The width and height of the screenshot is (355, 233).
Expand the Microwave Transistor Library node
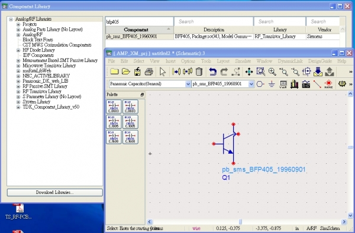[18, 66]
